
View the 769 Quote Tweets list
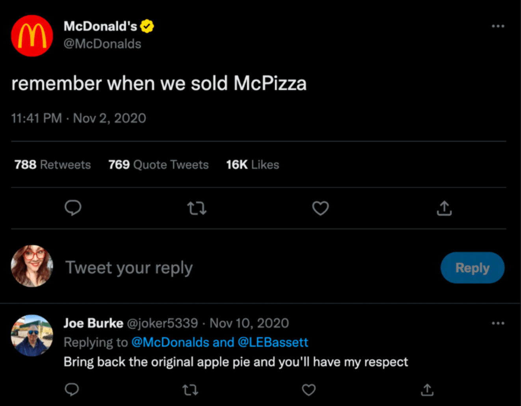tap(158, 164)
